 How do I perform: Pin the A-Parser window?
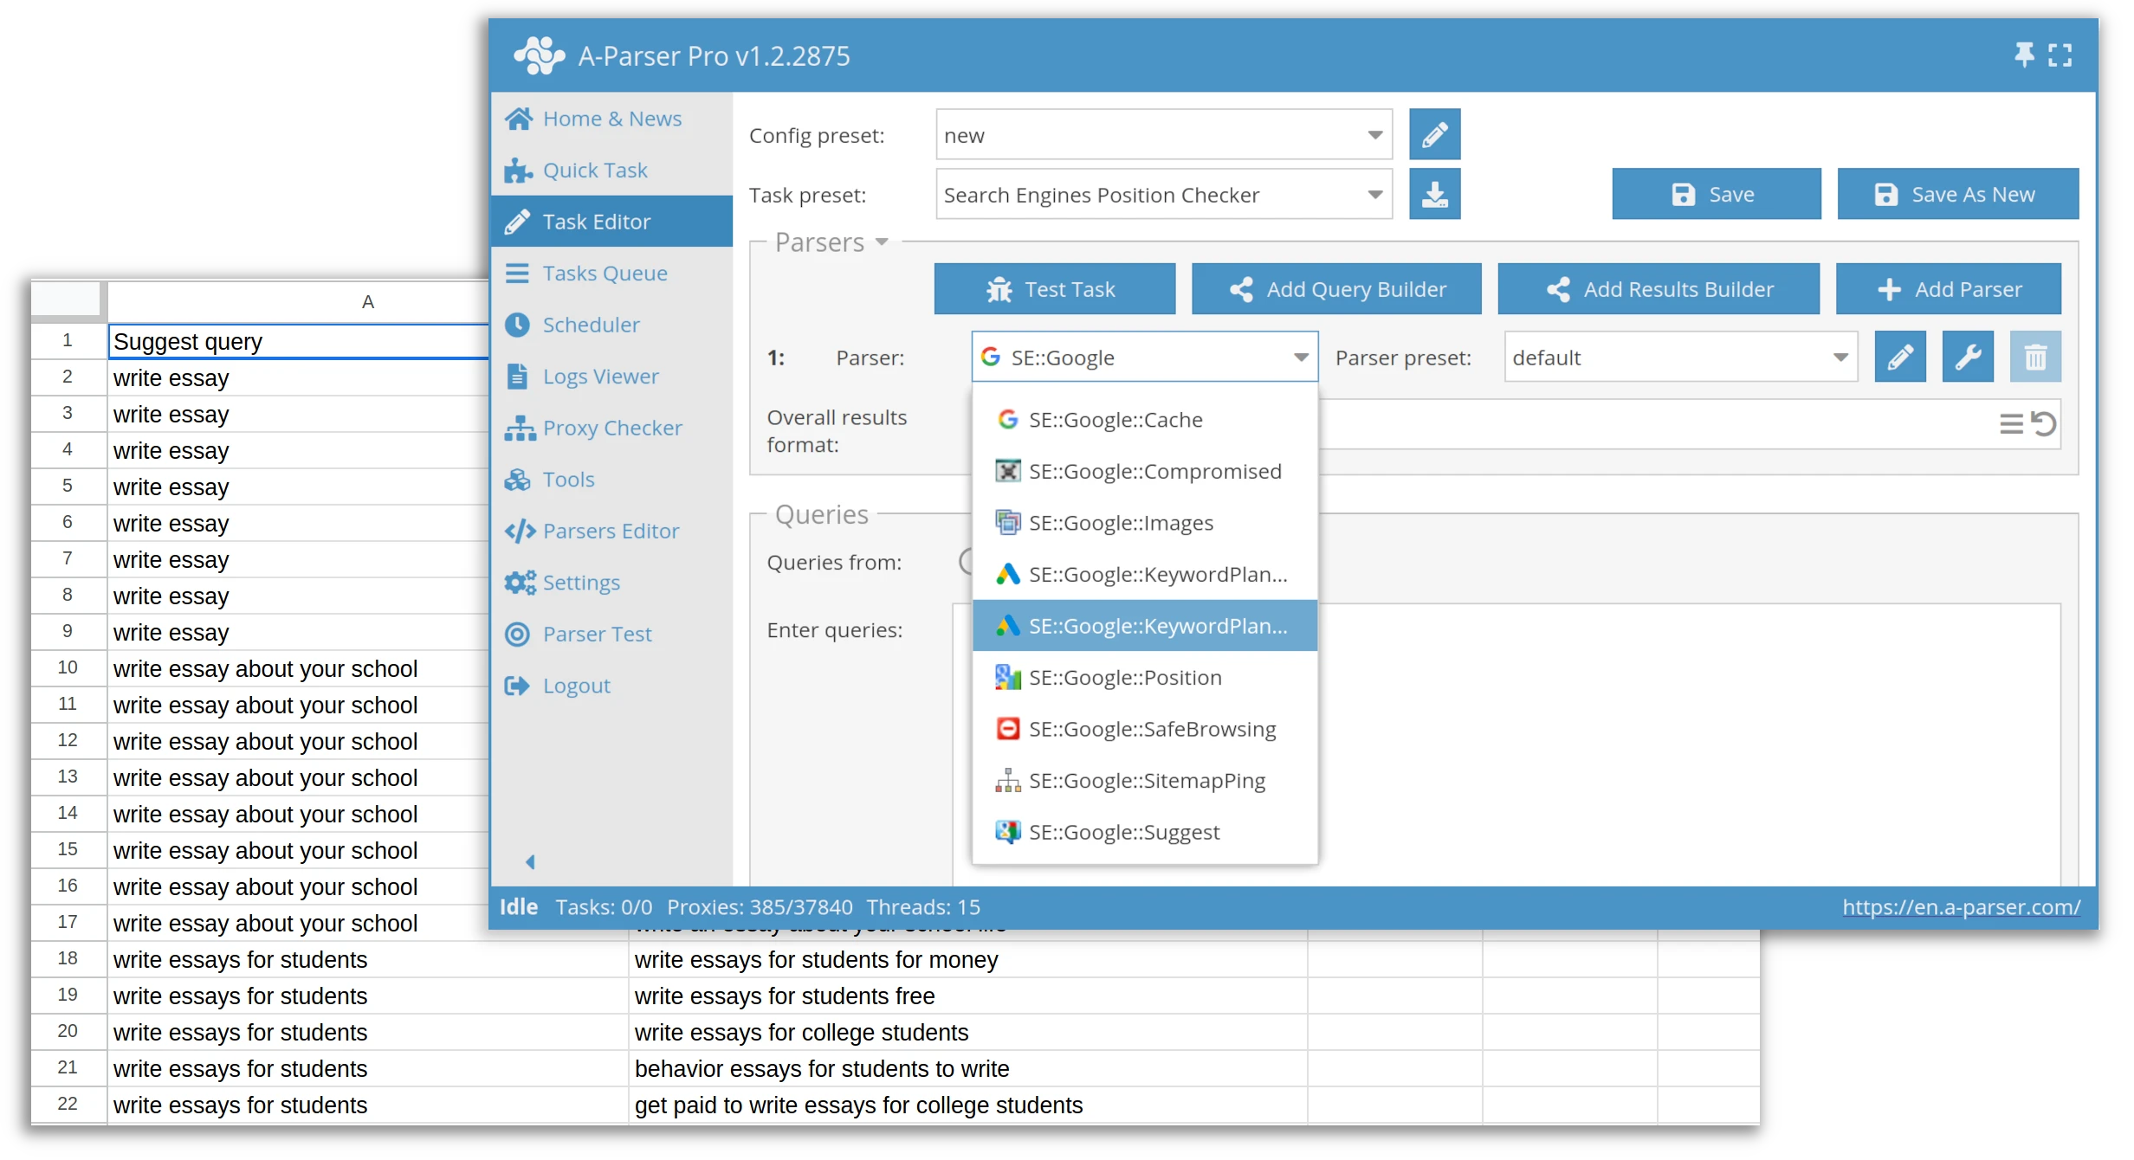coord(2024,55)
